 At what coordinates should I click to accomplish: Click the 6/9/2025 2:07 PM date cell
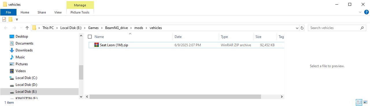pyautogui.click(x=188, y=45)
